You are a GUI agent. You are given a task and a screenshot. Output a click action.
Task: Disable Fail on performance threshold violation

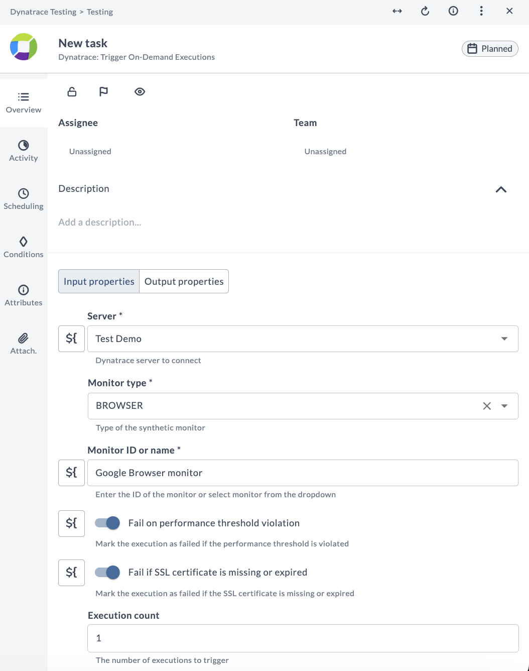pyautogui.click(x=107, y=523)
